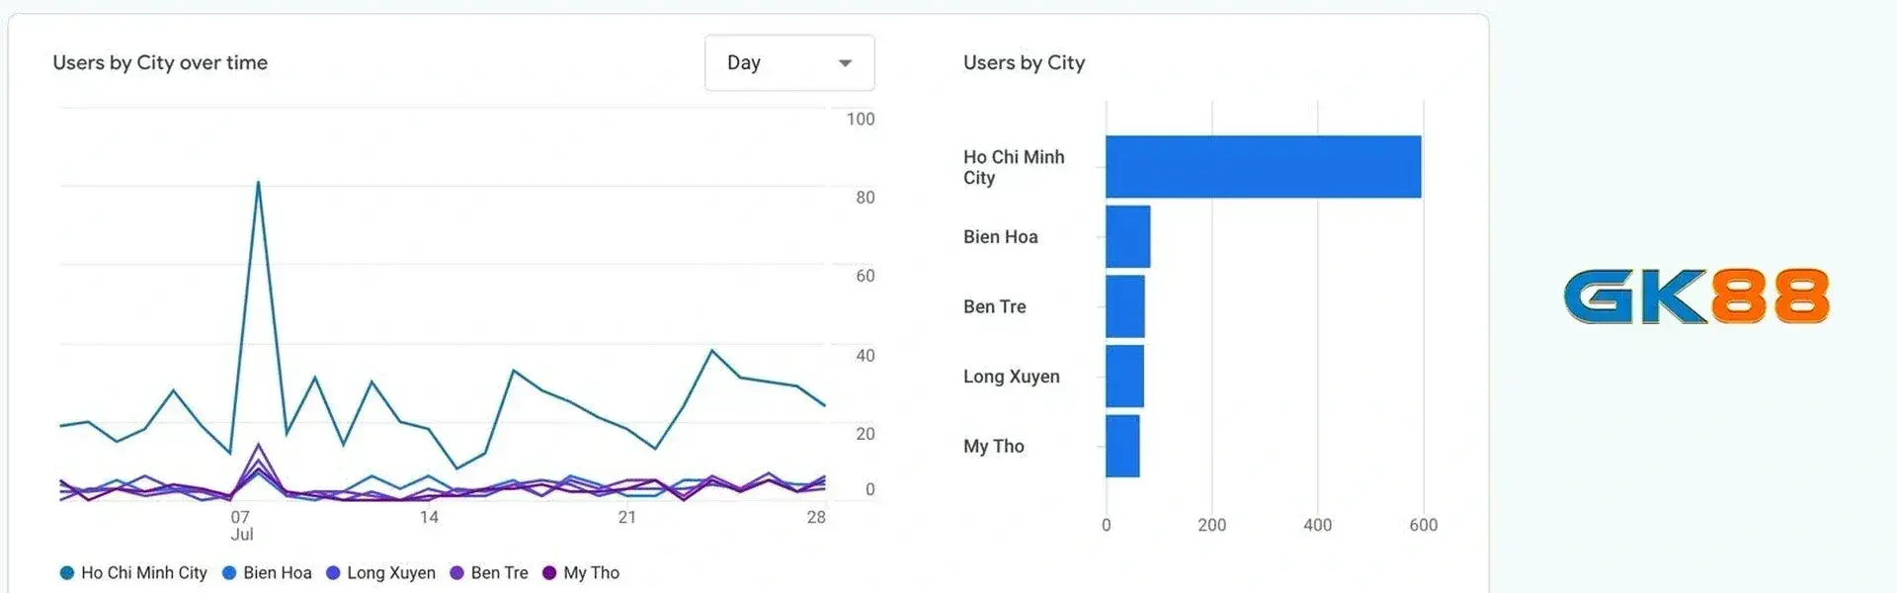Click the Long Xuyen bar
Screen dimensions: 1897x593
click(x=1124, y=377)
